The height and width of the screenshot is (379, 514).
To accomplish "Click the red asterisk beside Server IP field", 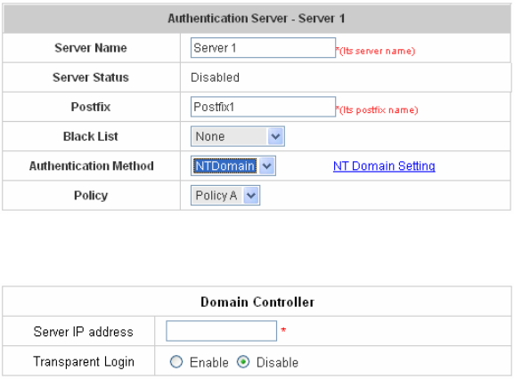I will point(283,330).
